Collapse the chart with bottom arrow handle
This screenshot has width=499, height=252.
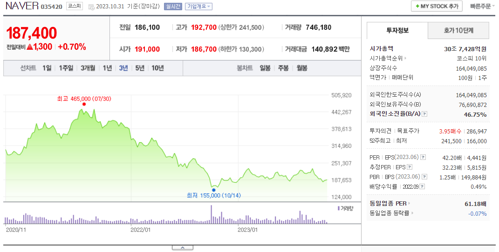coord(183,248)
